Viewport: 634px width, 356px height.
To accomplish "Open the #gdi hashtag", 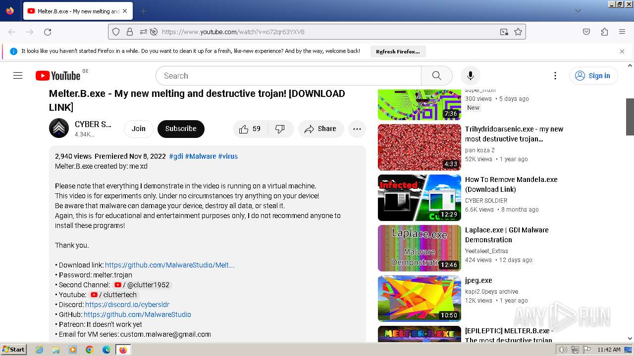I will point(176,156).
